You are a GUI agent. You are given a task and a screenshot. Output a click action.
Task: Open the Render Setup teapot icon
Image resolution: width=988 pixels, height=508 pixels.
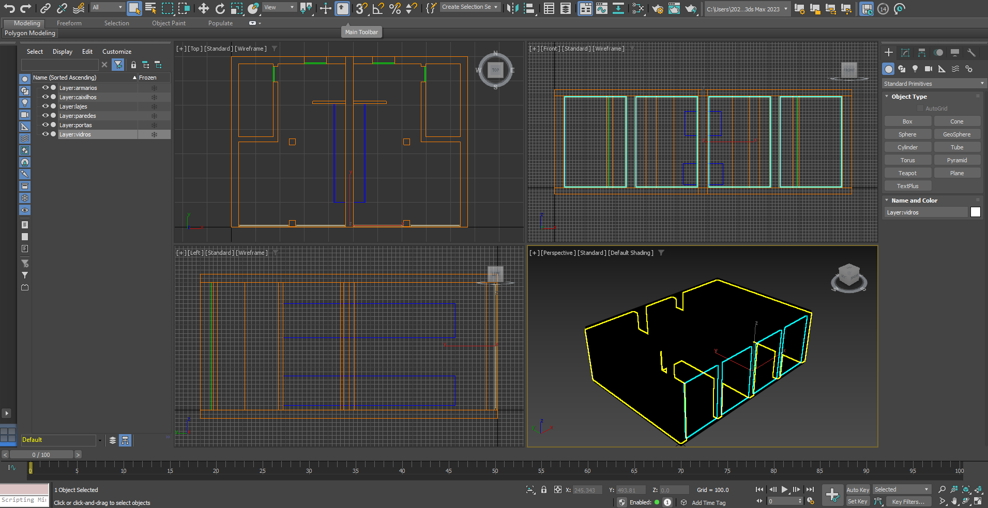(658, 8)
